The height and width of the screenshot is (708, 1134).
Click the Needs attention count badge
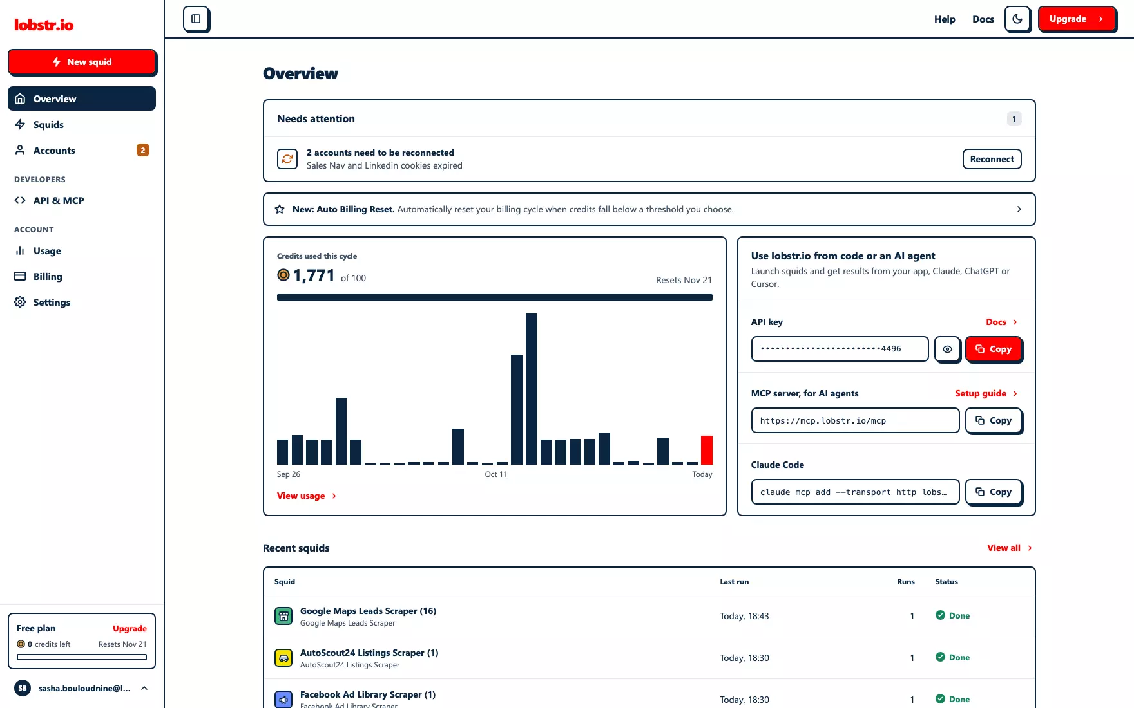pyautogui.click(x=1014, y=118)
